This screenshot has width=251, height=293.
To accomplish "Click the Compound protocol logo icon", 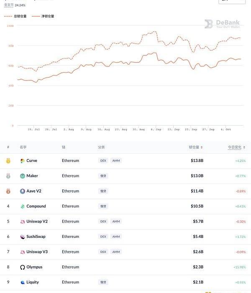I will click(23, 206).
